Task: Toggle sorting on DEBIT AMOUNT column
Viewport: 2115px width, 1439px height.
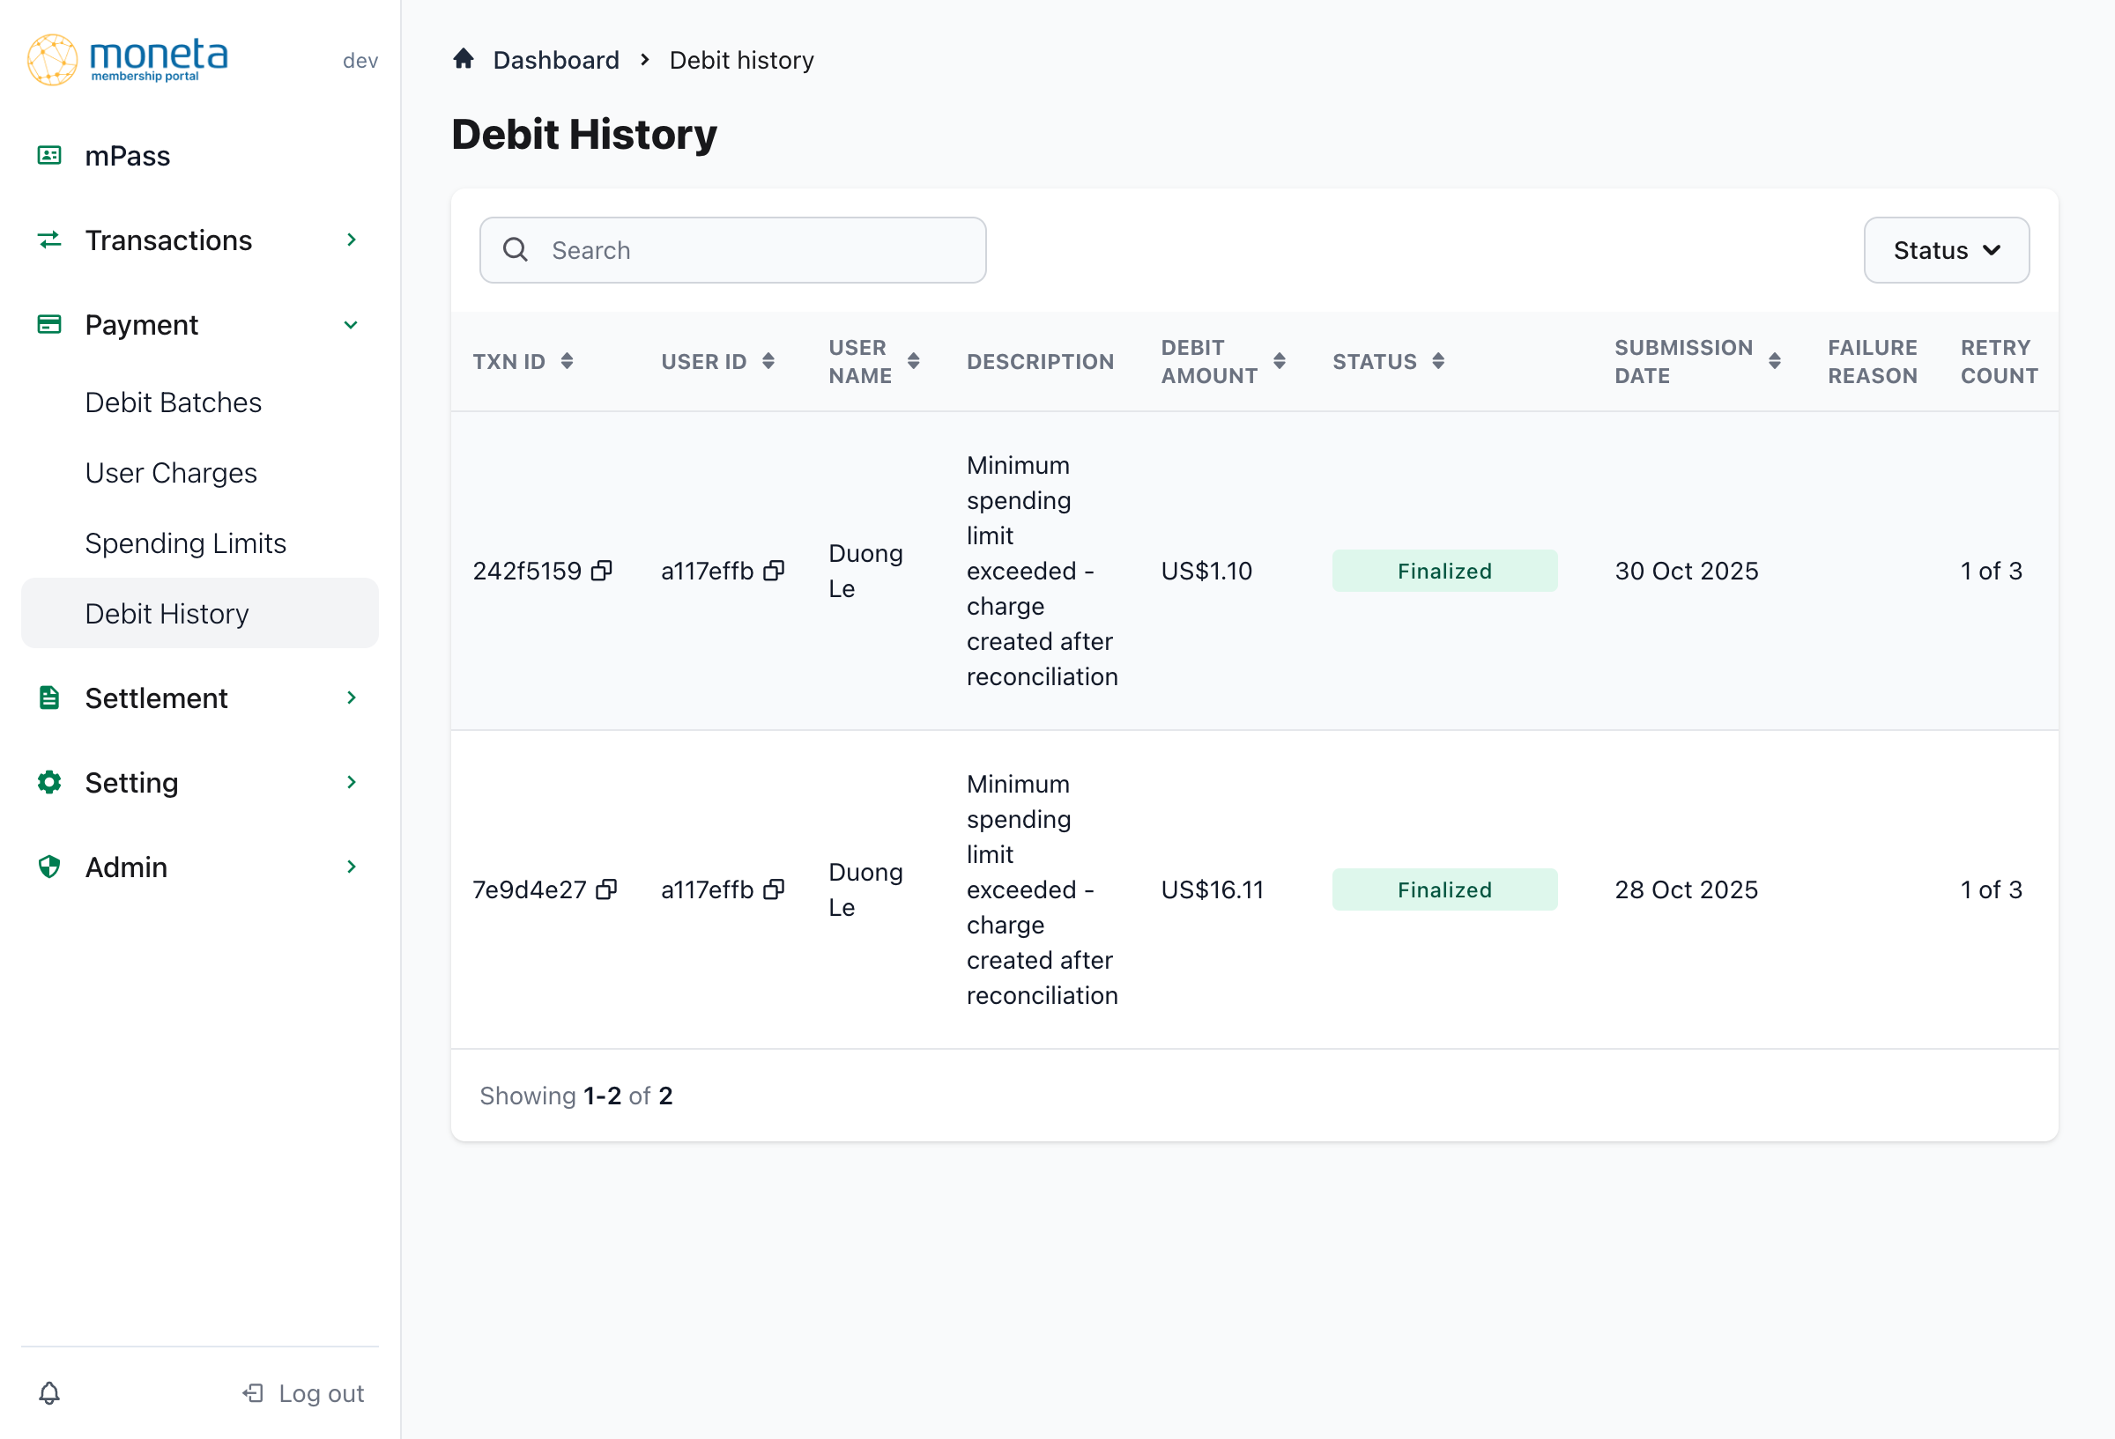Action: [x=1280, y=360]
